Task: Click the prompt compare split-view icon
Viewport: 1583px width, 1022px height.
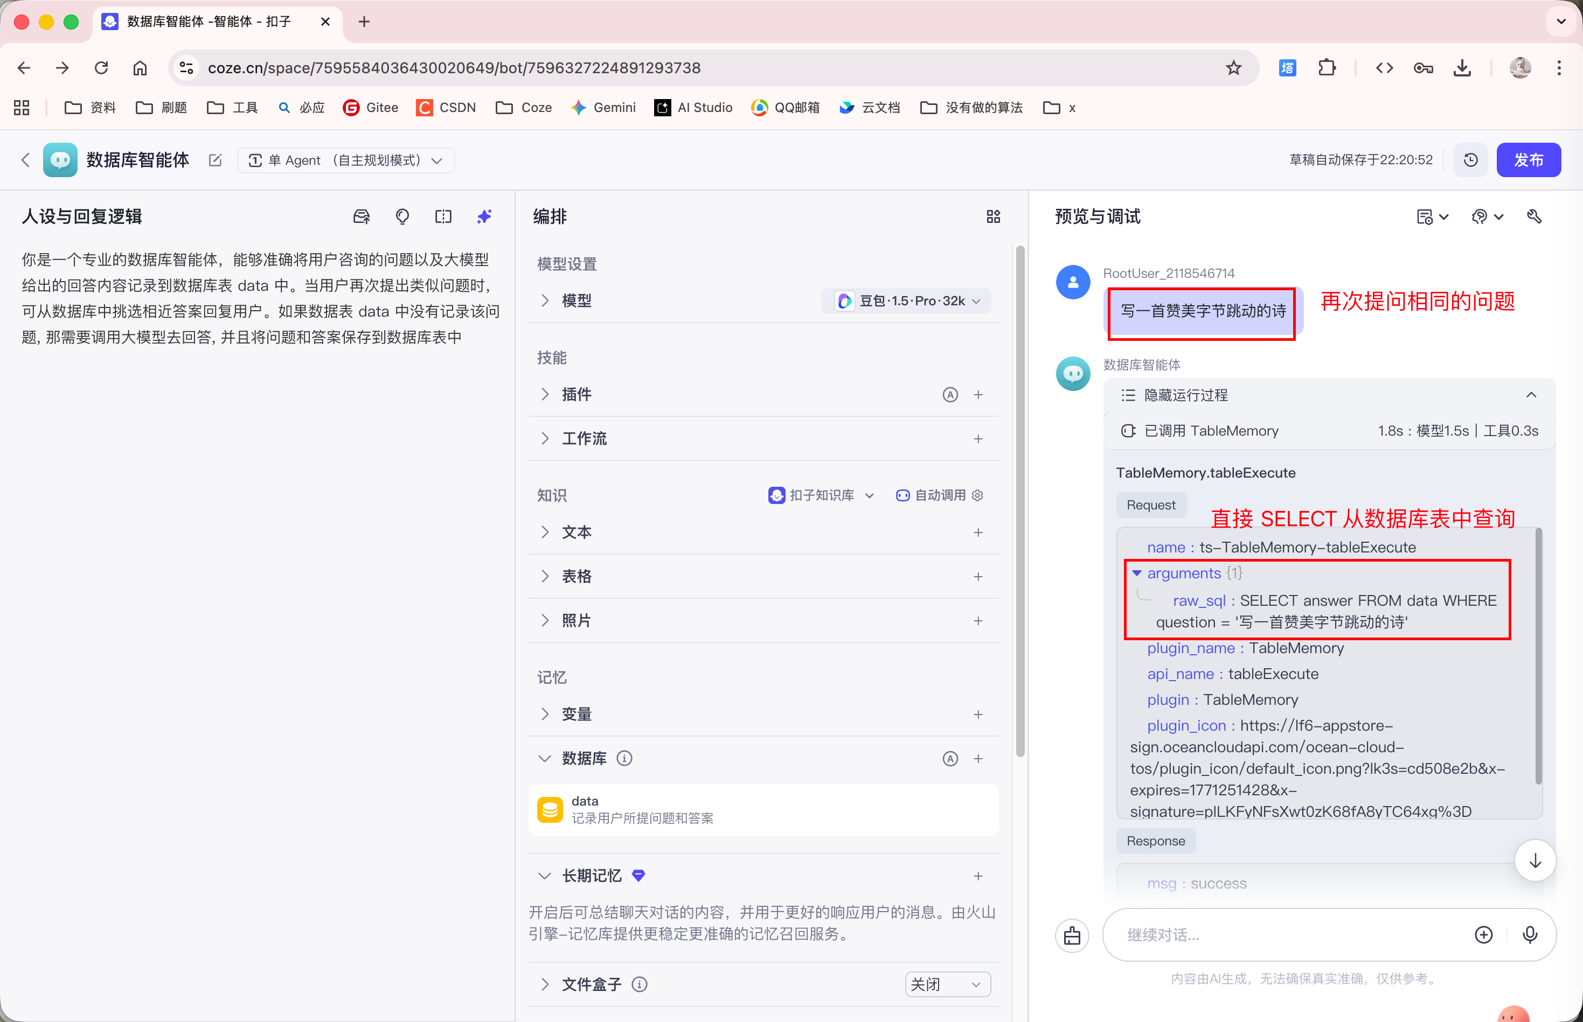Action: coord(443,216)
